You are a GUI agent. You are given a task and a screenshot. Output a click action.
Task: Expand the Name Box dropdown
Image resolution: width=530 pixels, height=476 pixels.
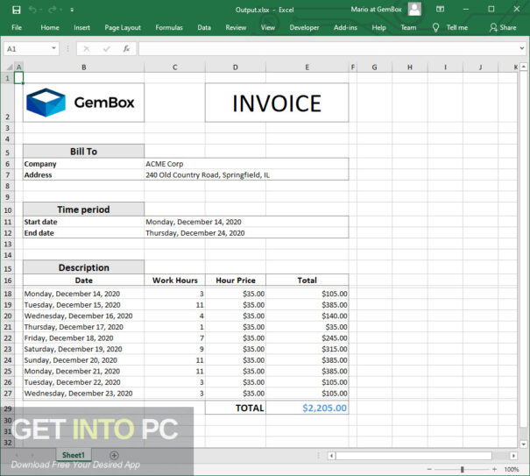pos(53,48)
